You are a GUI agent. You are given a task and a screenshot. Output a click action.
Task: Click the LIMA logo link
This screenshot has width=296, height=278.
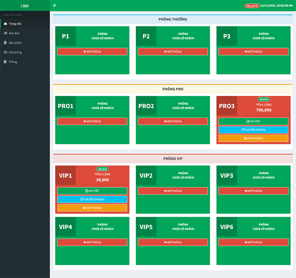pyautogui.click(x=25, y=6)
